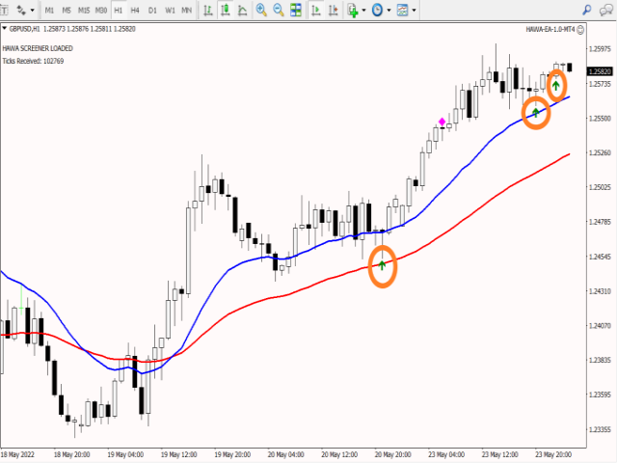The width and height of the screenshot is (617, 463).
Task: Switch to M5 timeframe
Action: tap(67, 11)
